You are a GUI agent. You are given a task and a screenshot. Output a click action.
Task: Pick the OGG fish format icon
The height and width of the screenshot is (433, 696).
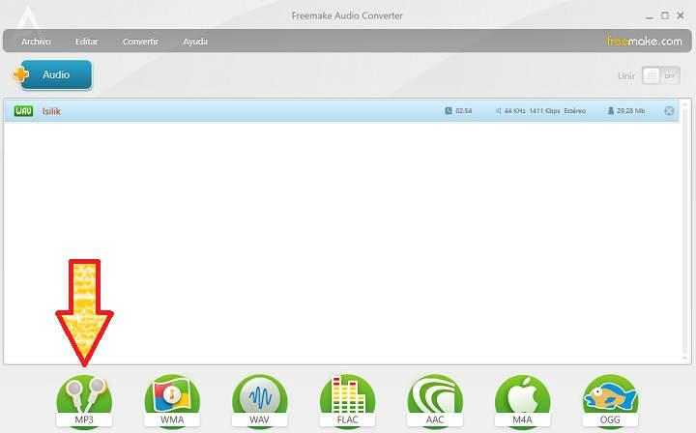[x=610, y=398]
